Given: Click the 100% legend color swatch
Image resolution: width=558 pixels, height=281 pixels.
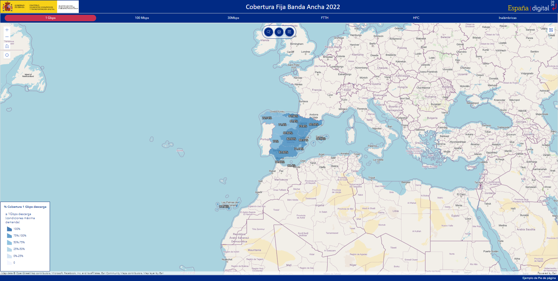Looking at the screenshot, I should tap(9, 229).
